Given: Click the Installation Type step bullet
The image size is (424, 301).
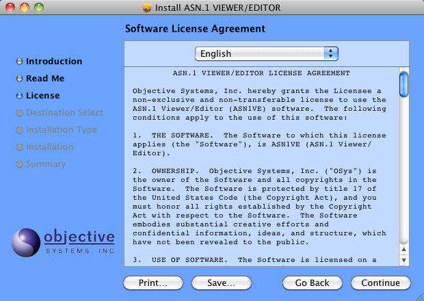Looking at the screenshot, I should click(19, 130).
